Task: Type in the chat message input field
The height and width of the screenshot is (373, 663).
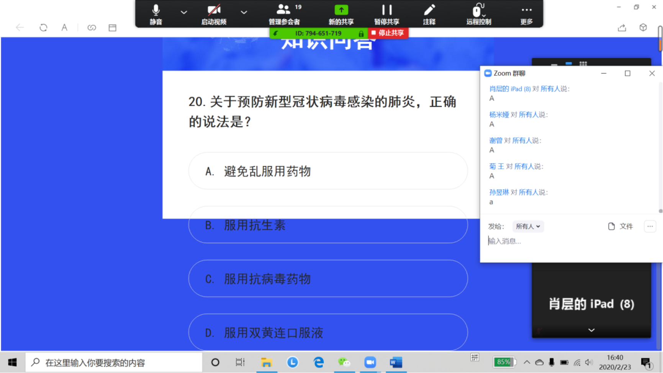Action: (x=567, y=241)
